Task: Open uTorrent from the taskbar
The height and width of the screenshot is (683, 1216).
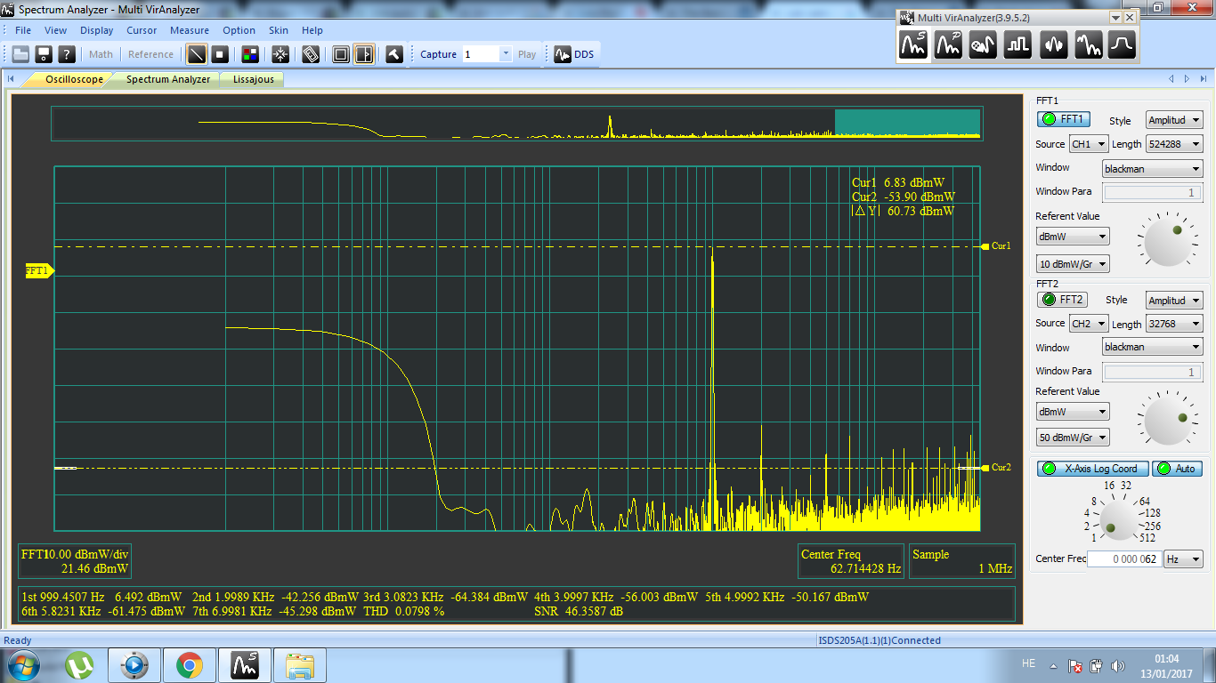Action: tap(80, 665)
